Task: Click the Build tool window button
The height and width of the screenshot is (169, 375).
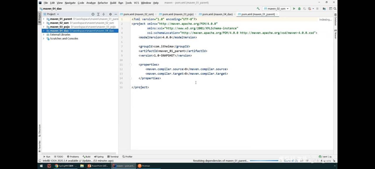Action: tap(86, 157)
